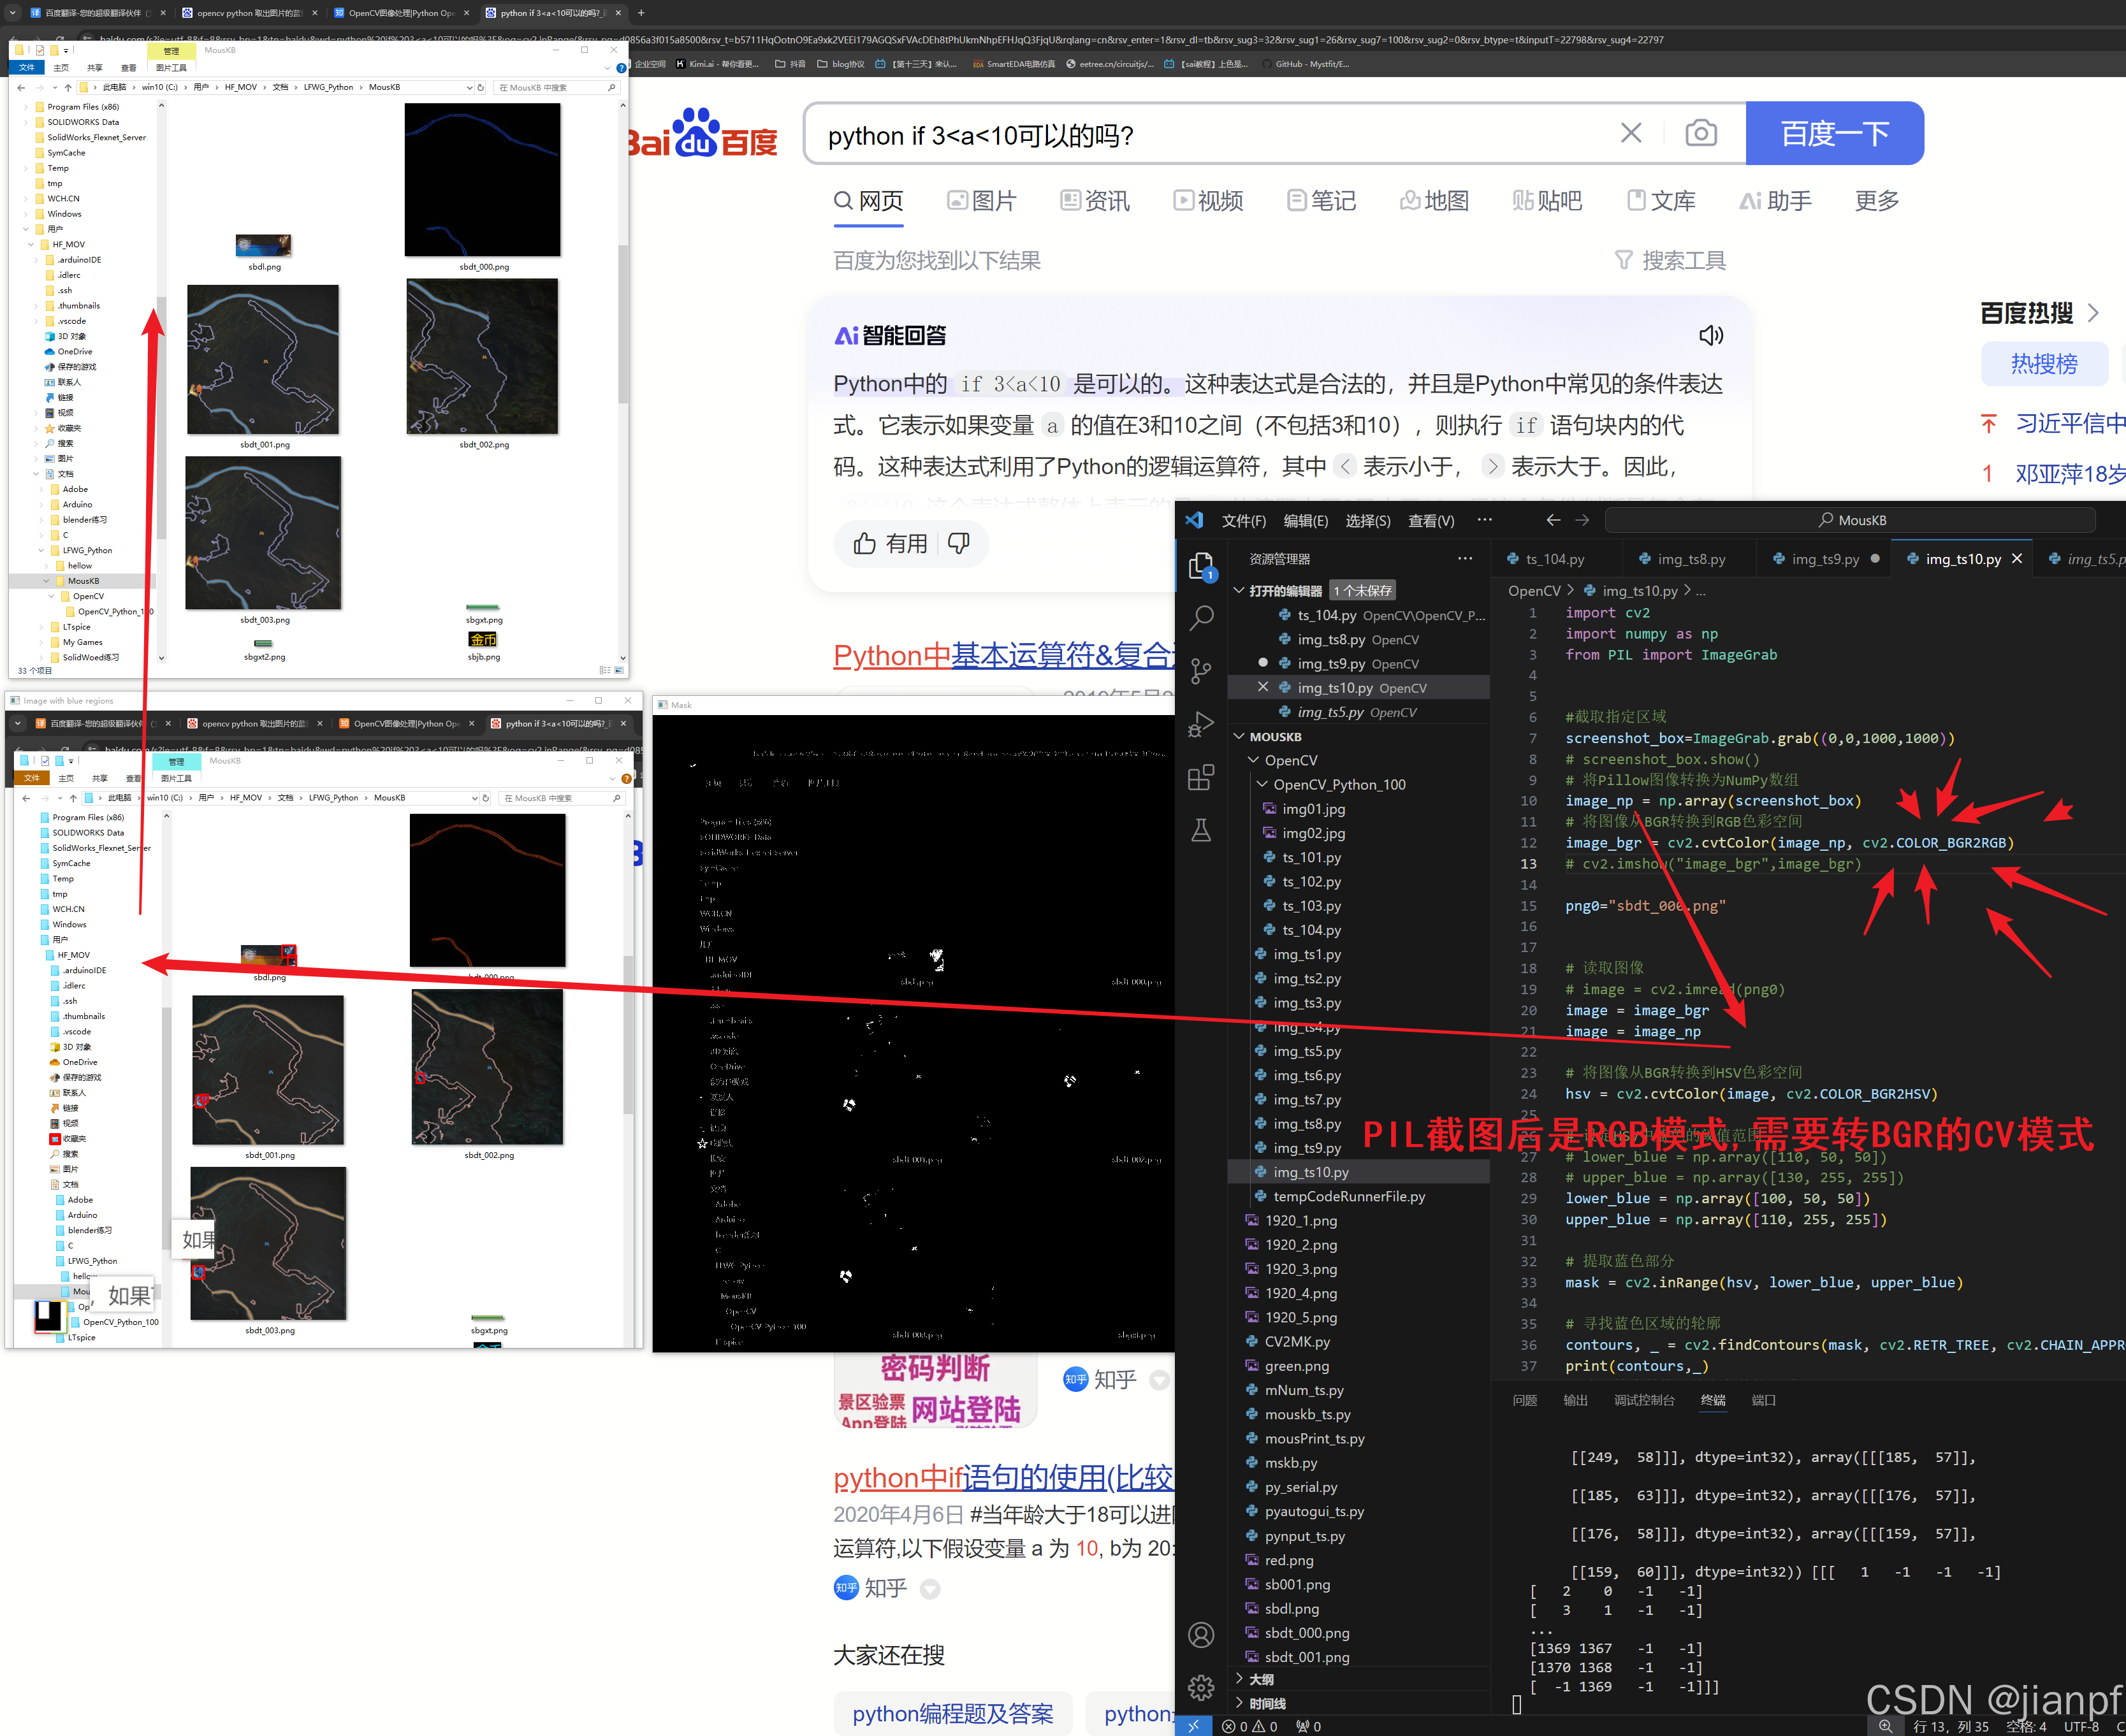The height and width of the screenshot is (1736, 2126).
Task: Open Run and Debug view icon
Action: click(1201, 724)
